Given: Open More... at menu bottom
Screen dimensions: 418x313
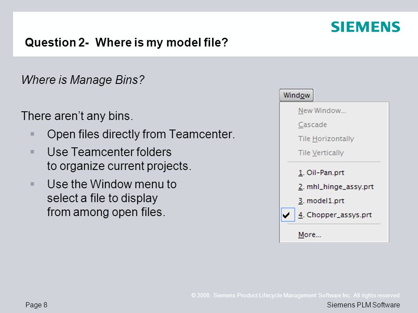Looking at the screenshot, I should tap(310, 234).
